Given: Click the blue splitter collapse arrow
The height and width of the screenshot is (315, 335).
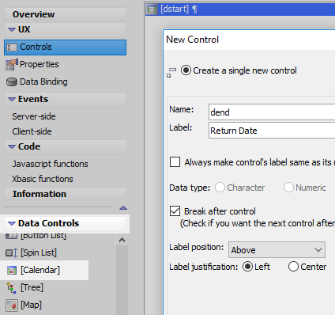Looking at the screenshot, I should [x=123, y=208].
